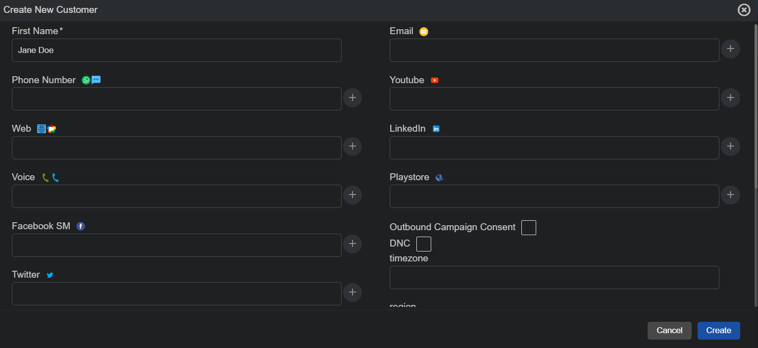Click into the timezone input field
This screenshot has width=758, height=348.
tap(555, 277)
